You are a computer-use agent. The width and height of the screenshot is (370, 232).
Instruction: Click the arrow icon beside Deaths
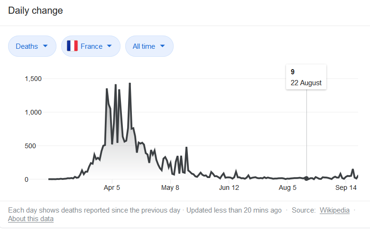point(46,46)
